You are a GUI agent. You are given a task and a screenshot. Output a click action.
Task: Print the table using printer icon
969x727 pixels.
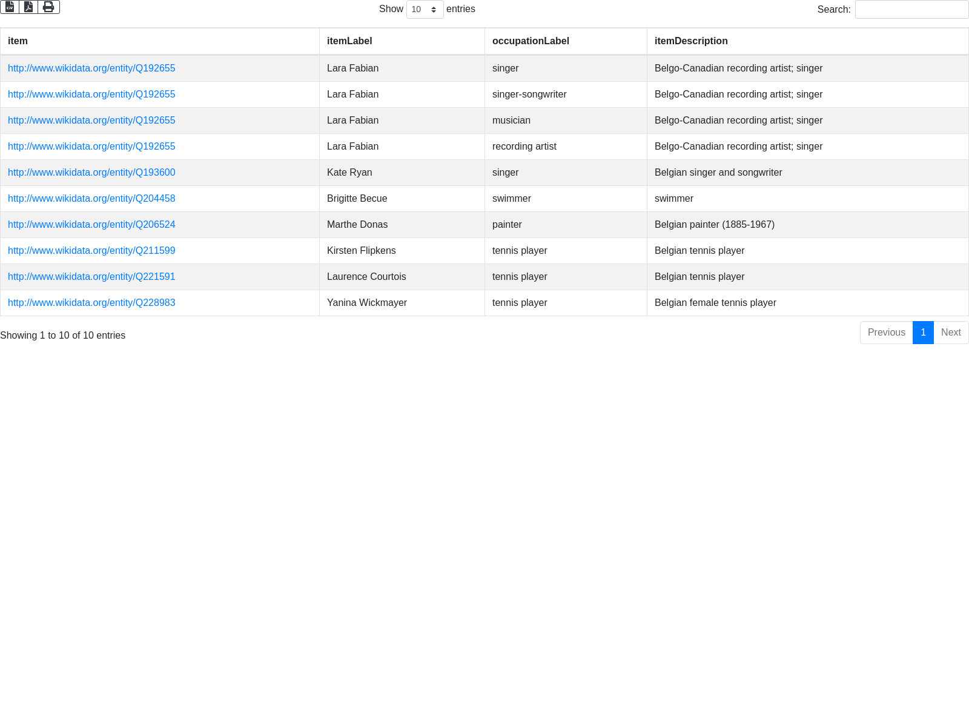click(x=48, y=7)
